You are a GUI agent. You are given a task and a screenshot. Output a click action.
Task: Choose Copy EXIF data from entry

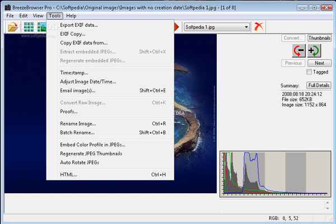[110, 43]
